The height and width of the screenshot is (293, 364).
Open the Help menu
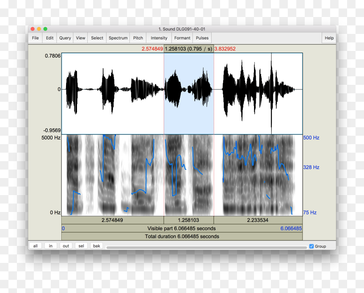pyautogui.click(x=329, y=38)
